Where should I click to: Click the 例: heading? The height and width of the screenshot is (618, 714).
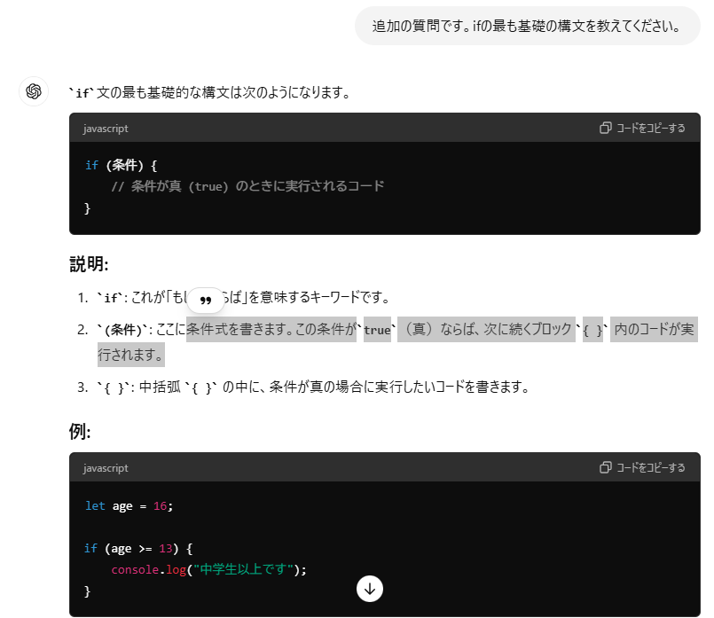80,431
